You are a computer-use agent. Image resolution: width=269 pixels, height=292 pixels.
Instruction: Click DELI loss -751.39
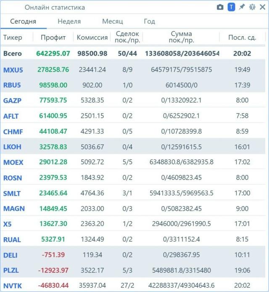click(x=53, y=255)
